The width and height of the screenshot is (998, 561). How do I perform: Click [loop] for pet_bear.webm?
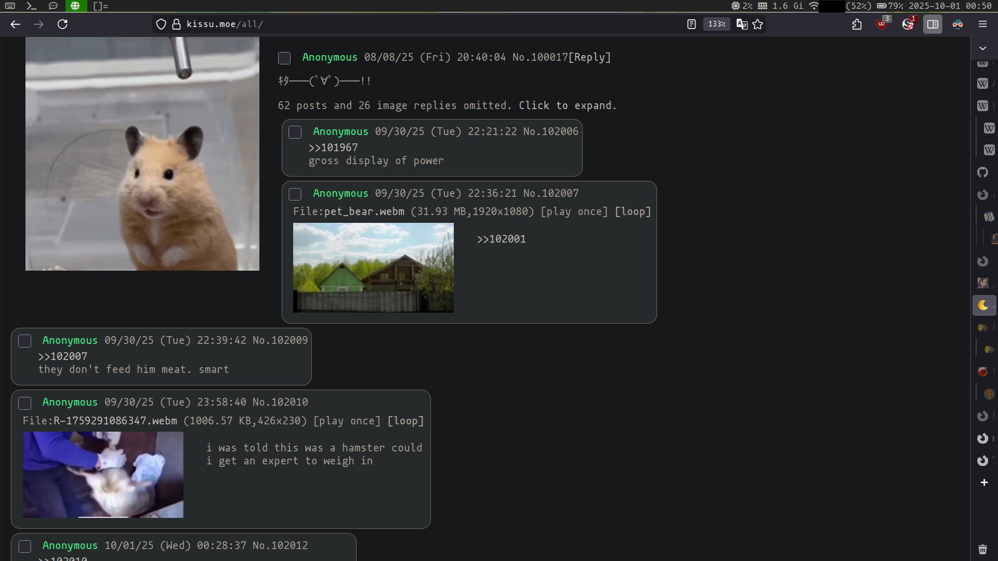633,211
